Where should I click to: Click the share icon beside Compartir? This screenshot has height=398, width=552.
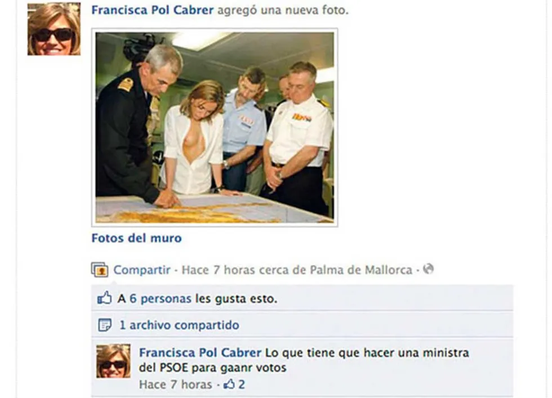[x=100, y=270]
